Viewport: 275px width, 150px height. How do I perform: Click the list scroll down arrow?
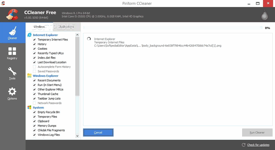point(77,136)
